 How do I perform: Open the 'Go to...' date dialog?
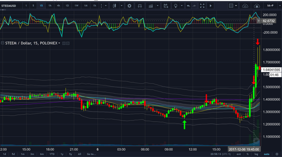click(92, 154)
